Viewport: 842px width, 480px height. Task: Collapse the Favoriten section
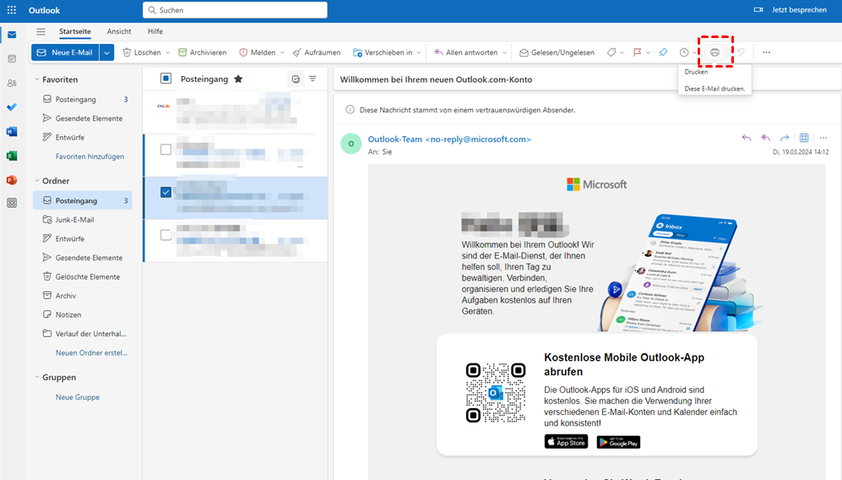pos(37,79)
